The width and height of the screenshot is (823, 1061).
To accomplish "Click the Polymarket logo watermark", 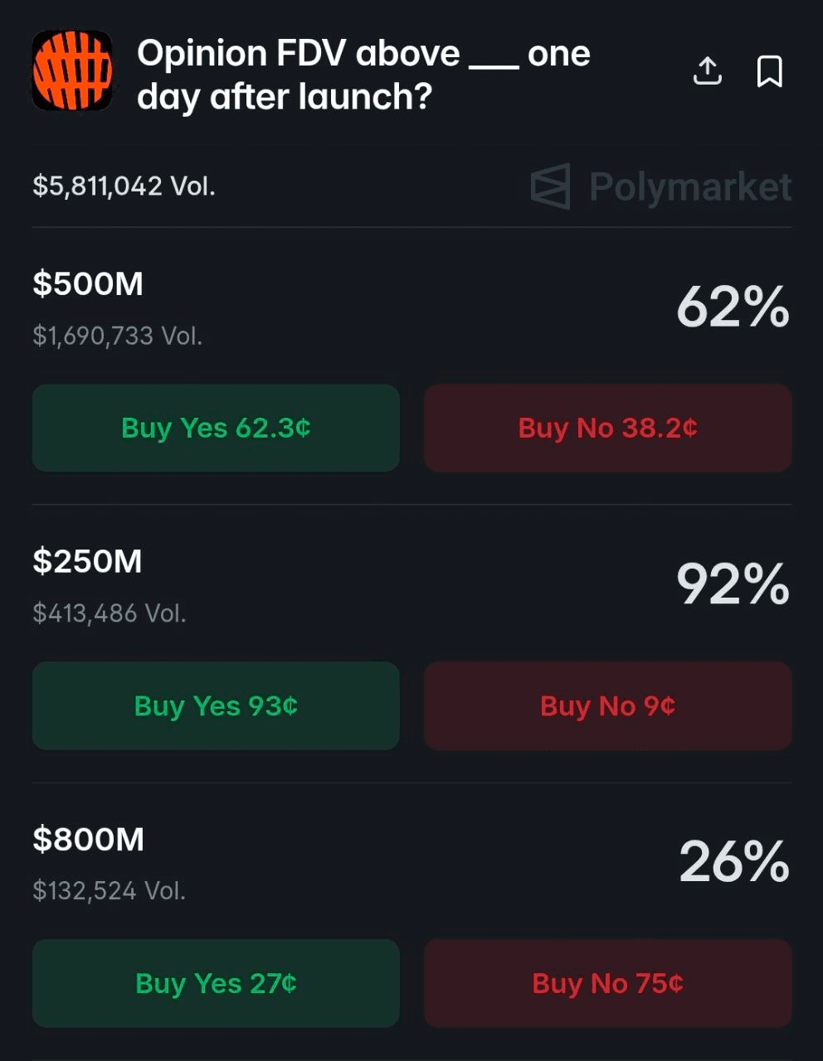I will pyautogui.click(x=661, y=187).
